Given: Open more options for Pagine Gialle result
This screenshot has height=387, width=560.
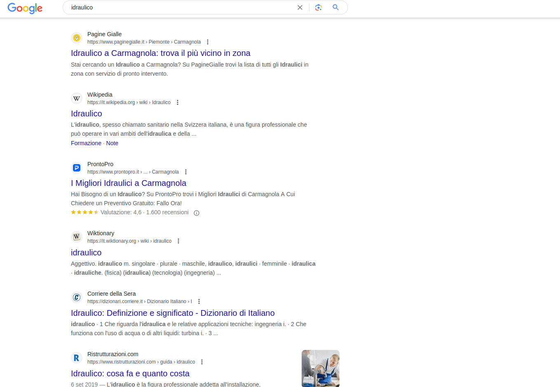Looking at the screenshot, I should (x=208, y=42).
